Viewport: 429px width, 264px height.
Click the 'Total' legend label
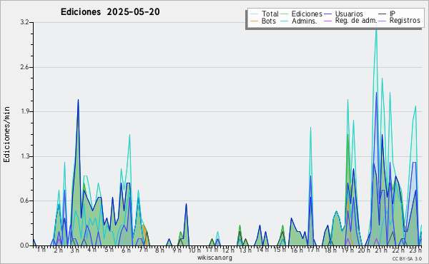click(270, 14)
